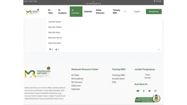Tap the Wi-Fi status icon
The width and height of the screenshot is (187, 105).
tap(154, 1)
